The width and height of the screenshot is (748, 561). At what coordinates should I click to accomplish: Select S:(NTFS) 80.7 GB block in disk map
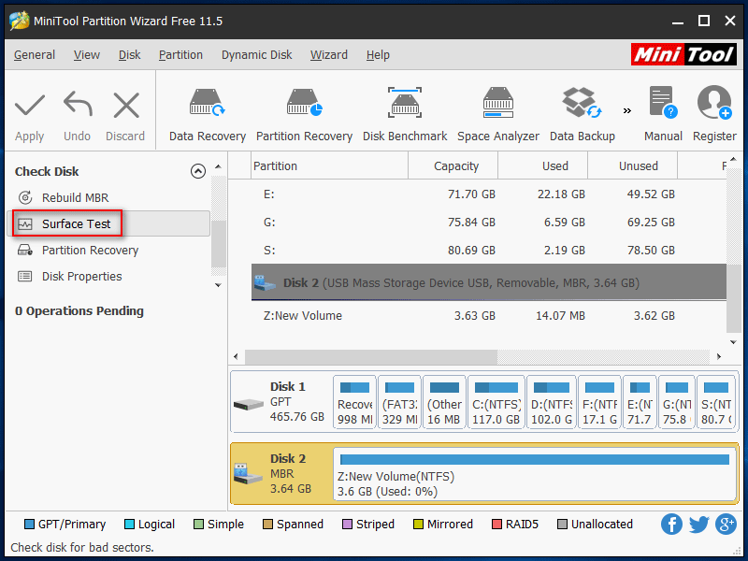pos(715,403)
